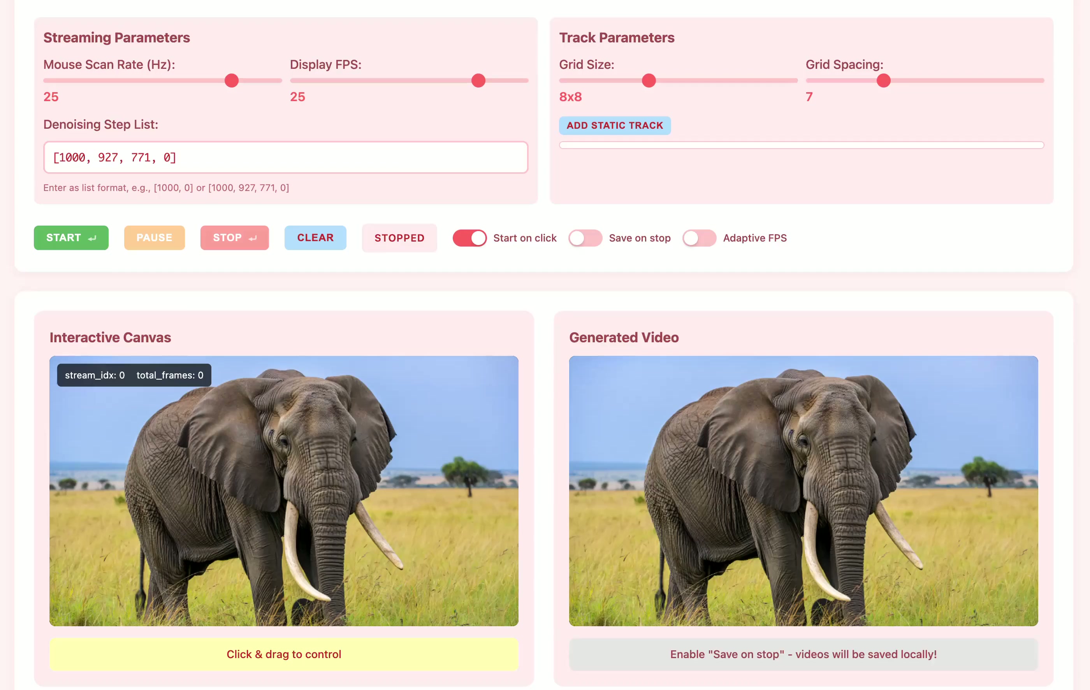Turn on Adaptive FPS
The height and width of the screenshot is (690, 1090).
(x=699, y=237)
